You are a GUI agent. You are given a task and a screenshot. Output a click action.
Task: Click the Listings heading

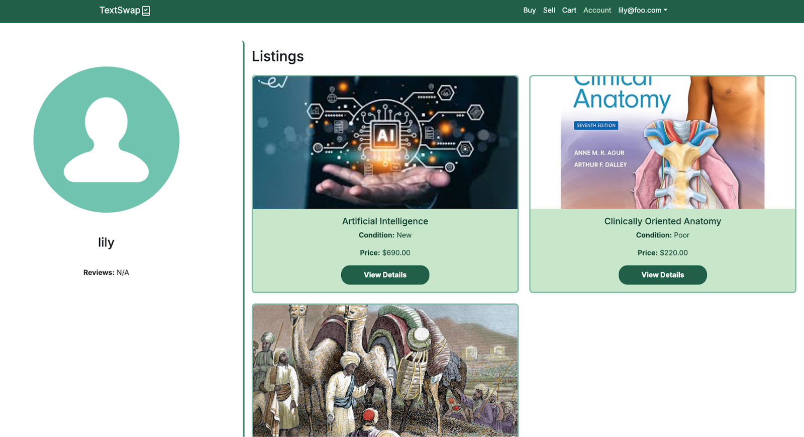(x=277, y=56)
